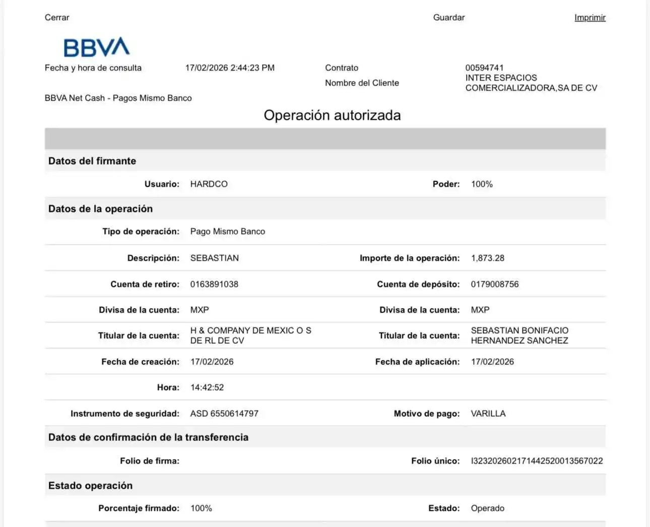650x527 pixels.
Task: Click the Hora value 14:42:52
Action: [207, 388]
